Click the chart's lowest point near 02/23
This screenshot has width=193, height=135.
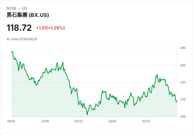point(87,115)
